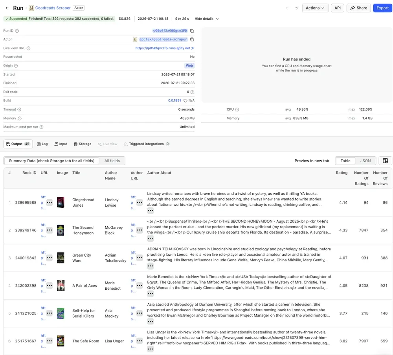Open build 0.0.1891 link
Viewport: 393px width, 355px height.
pyautogui.click(x=174, y=101)
